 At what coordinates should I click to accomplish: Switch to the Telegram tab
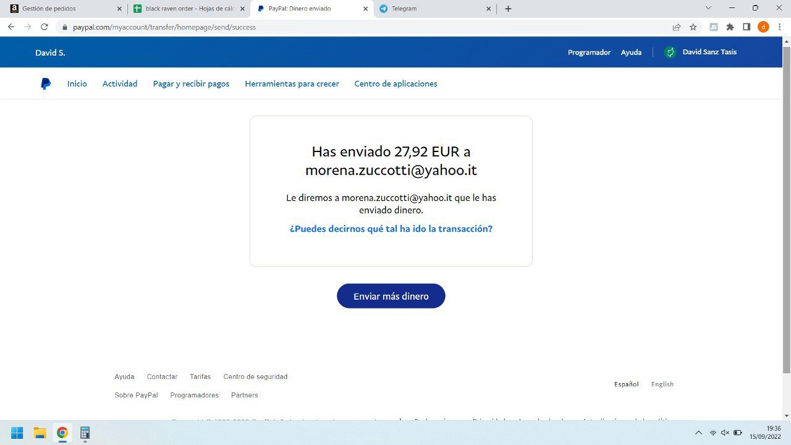pos(435,9)
